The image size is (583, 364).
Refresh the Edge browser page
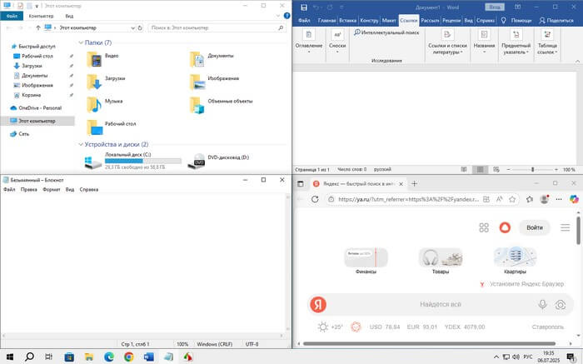(315, 199)
